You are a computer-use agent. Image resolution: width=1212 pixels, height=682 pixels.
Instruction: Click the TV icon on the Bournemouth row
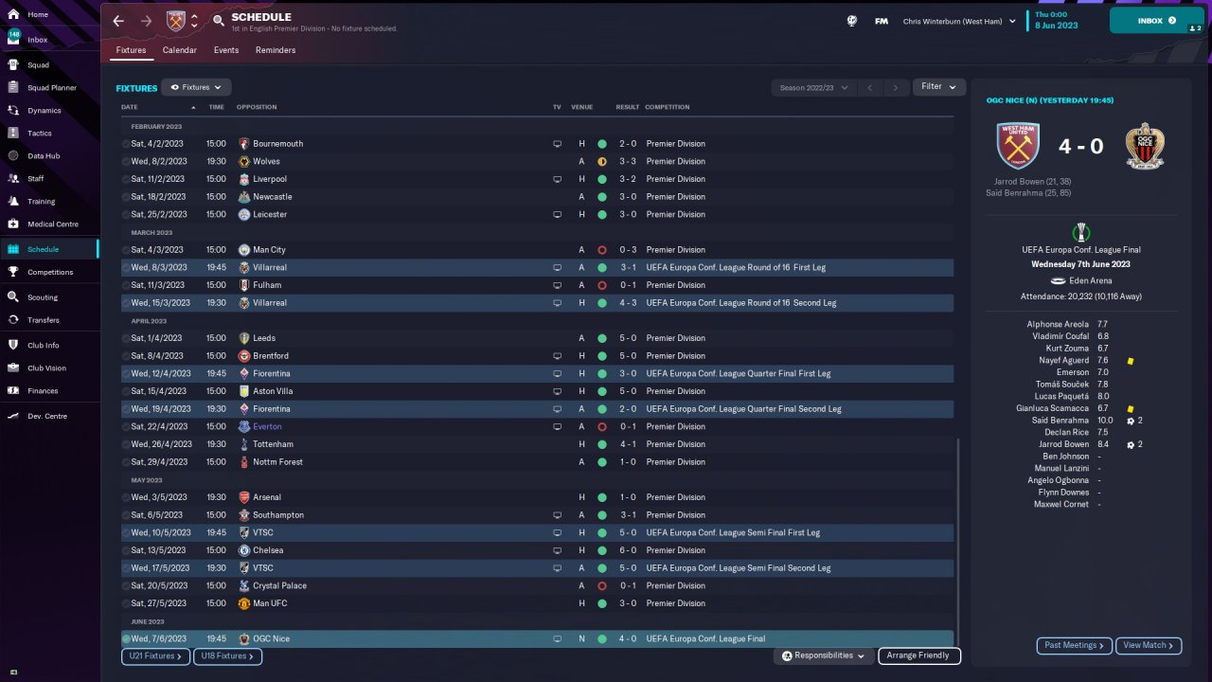(558, 144)
